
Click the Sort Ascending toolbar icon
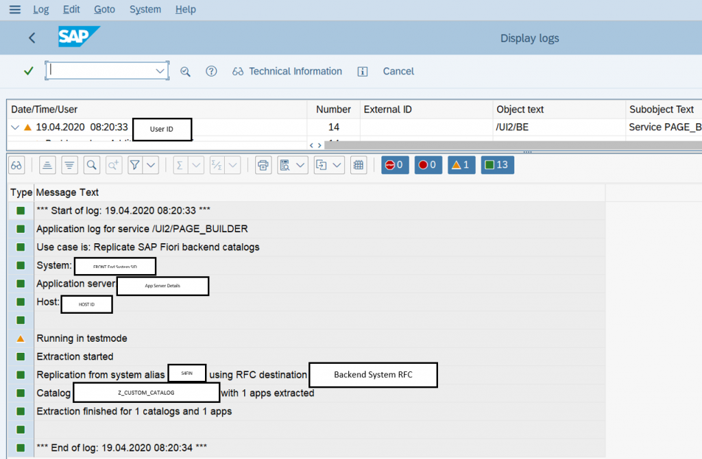pos(47,165)
